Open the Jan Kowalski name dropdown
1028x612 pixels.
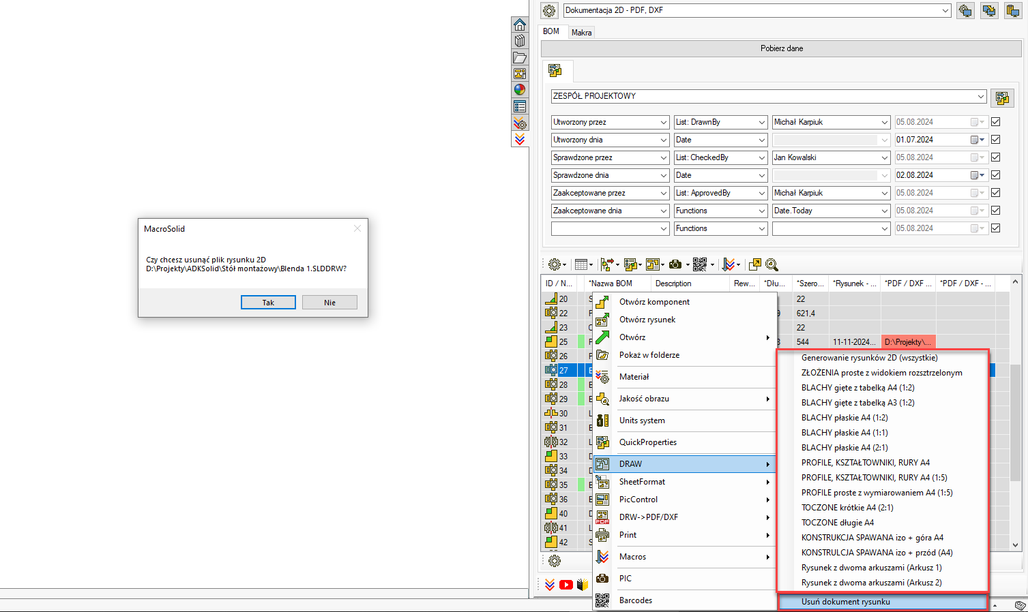click(885, 157)
